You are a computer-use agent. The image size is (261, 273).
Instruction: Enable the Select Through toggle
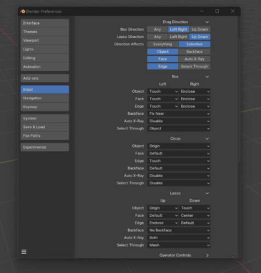click(x=194, y=67)
